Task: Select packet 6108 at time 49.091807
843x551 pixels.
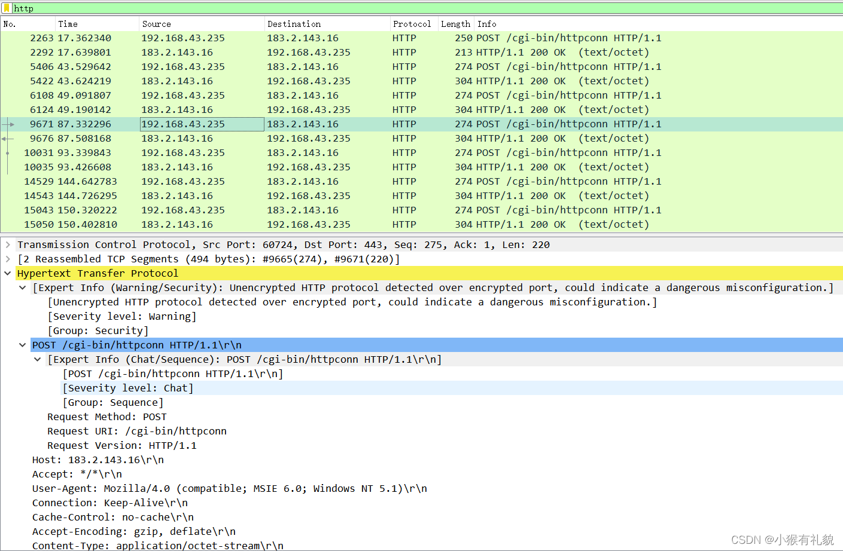Action: pyautogui.click(x=421, y=96)
